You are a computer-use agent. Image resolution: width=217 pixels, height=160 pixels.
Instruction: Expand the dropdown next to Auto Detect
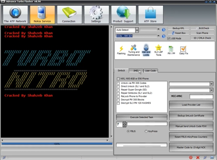158,29
